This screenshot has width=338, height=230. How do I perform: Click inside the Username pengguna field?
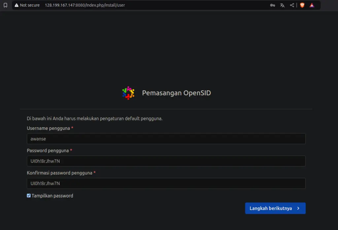[x=166, y=138]
